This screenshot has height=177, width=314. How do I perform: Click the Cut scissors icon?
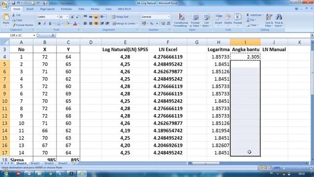[x=14, y=15]
